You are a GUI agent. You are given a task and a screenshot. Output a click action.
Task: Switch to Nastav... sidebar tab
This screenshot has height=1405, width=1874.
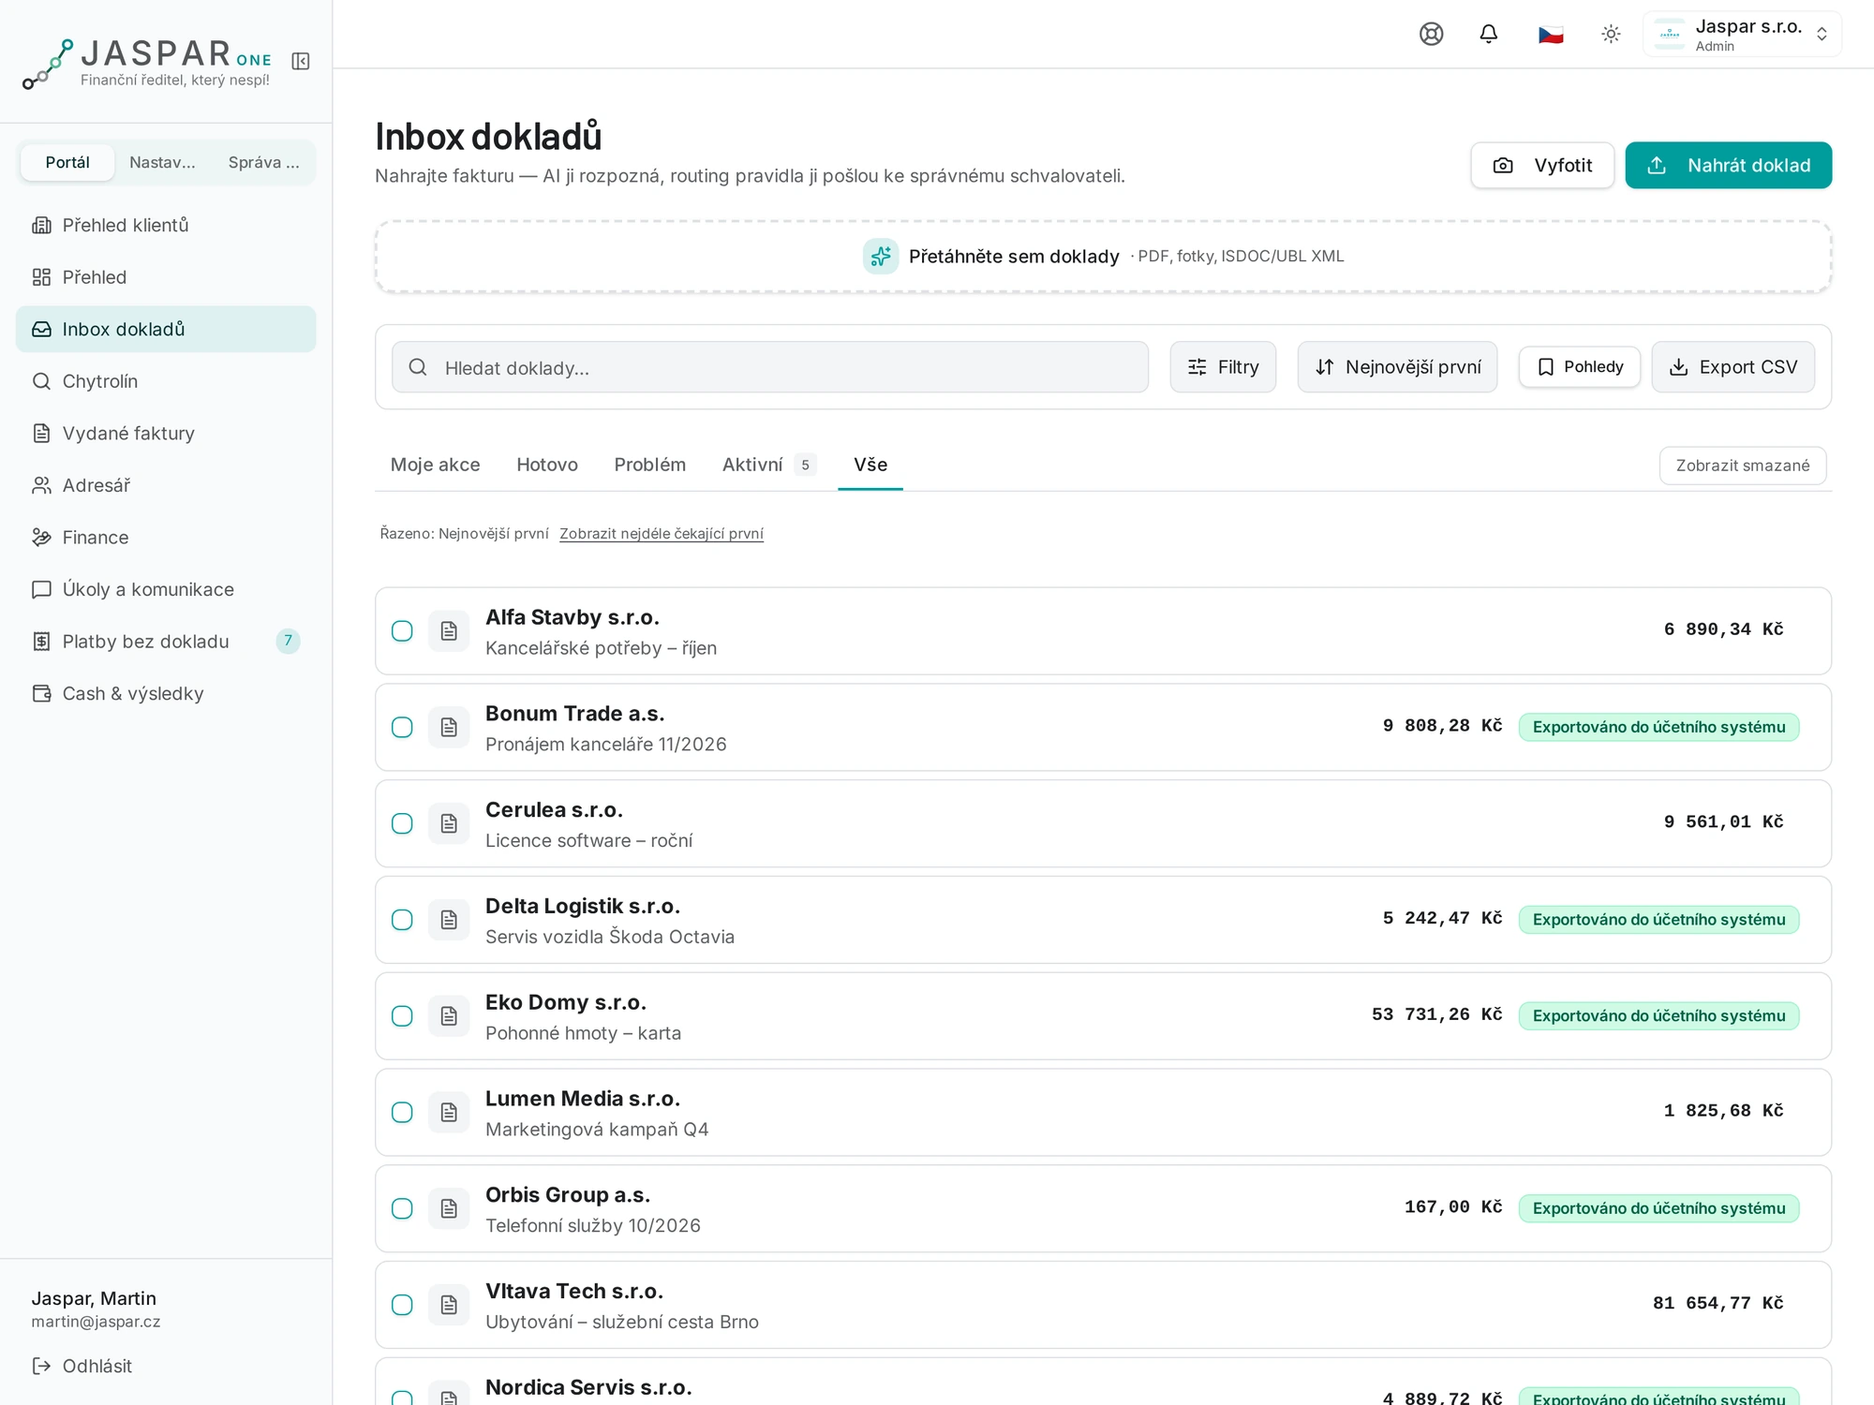point(162,163)
